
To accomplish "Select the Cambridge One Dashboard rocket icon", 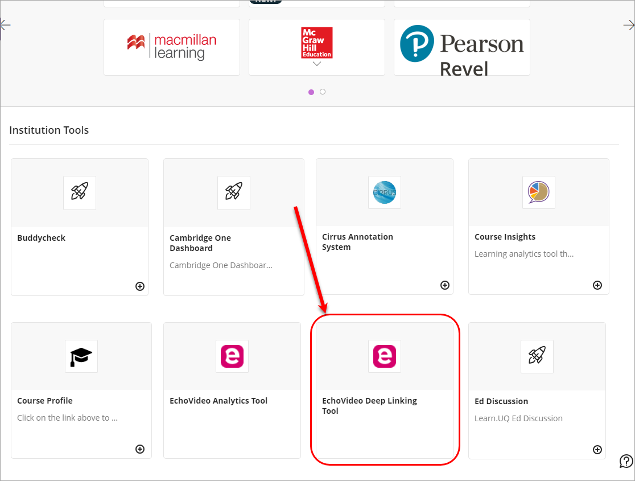I will pos(233,192).
